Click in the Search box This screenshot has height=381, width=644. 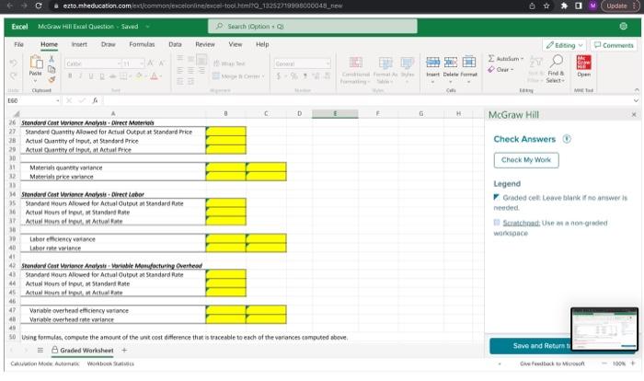pyautogui.click(x=313, y=27)
